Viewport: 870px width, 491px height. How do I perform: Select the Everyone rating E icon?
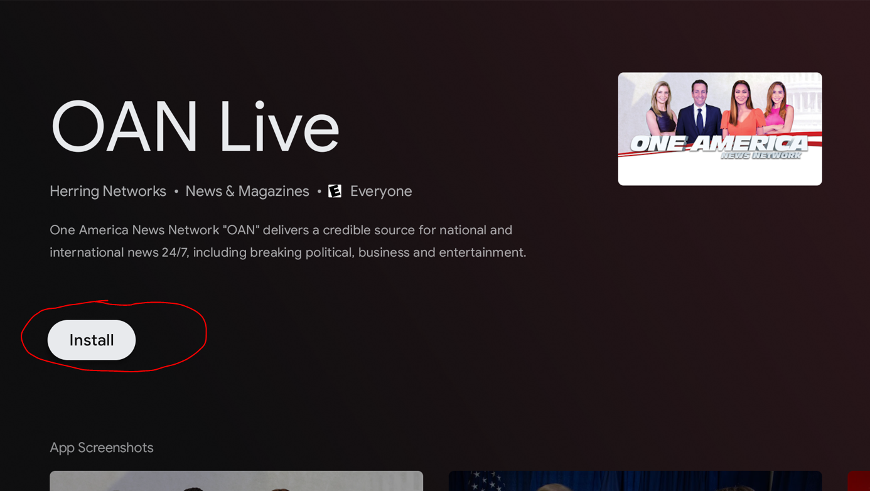pos(335,191)
